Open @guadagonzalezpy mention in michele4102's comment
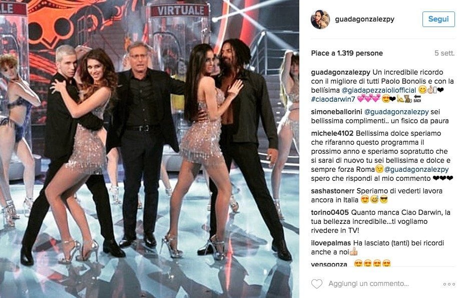The width and height of the screenshot is (465, 298). [x=416, y=169]
